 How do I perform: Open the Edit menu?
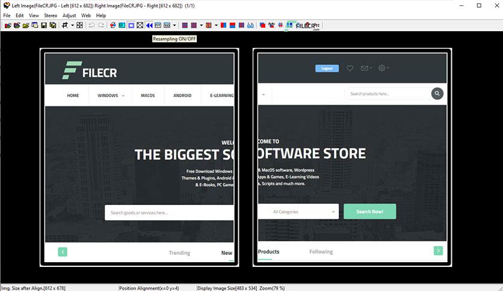coord(20,16)
